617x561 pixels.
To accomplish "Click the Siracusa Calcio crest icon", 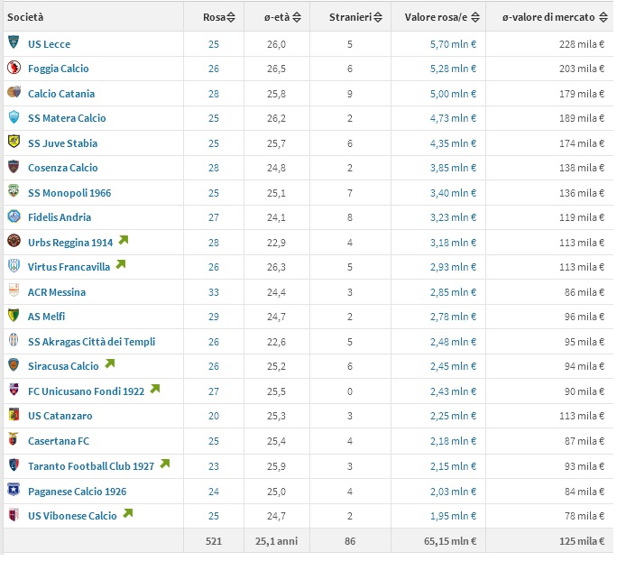I will (14, 365).
